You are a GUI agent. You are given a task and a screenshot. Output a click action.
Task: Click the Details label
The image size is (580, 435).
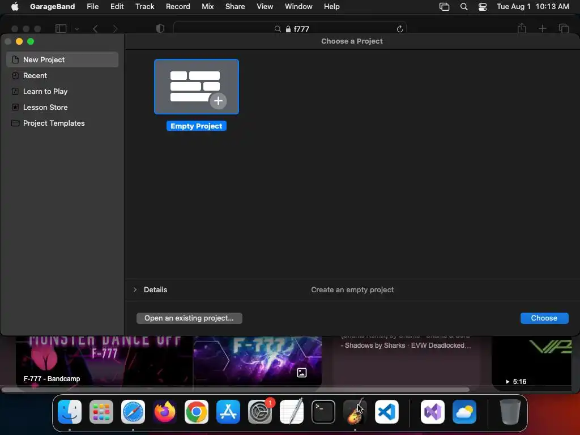click(155, 289)
